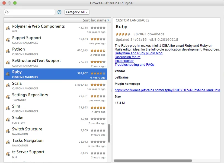This screenshot has width=224, height=163.
Task: Click the Polymer & Web Components plugin icon
Action: click(8, 28)
